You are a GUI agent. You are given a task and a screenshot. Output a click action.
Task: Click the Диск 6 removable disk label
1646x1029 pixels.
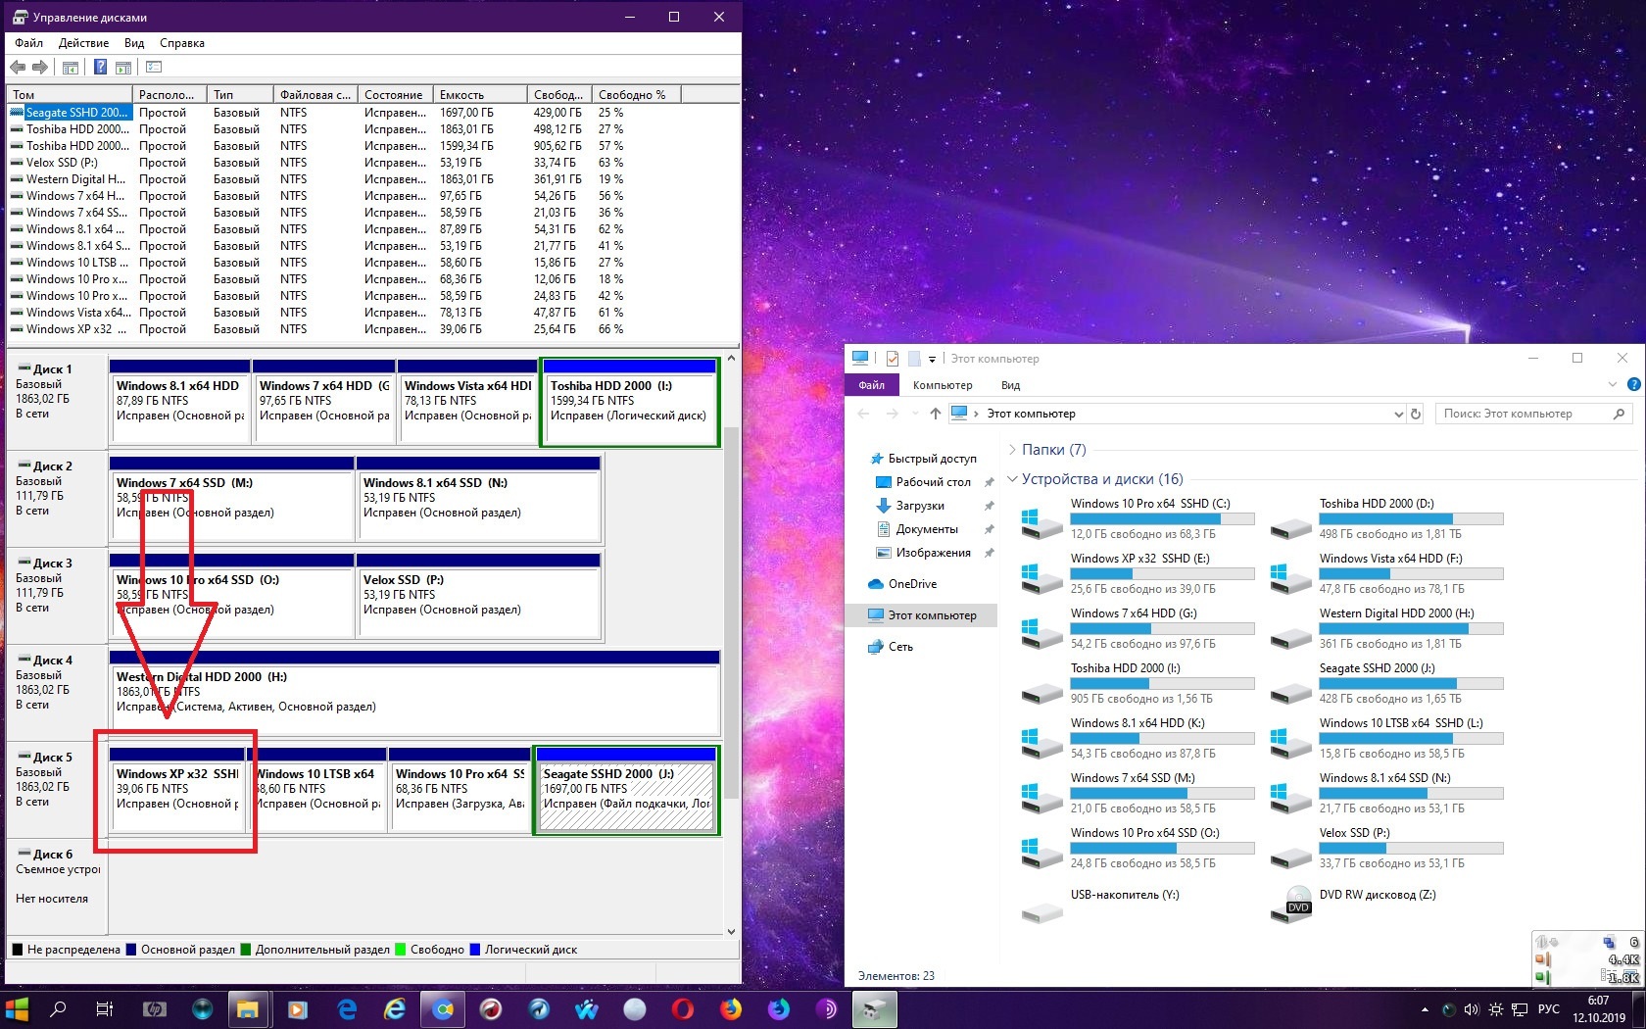[x=53, y=855]
